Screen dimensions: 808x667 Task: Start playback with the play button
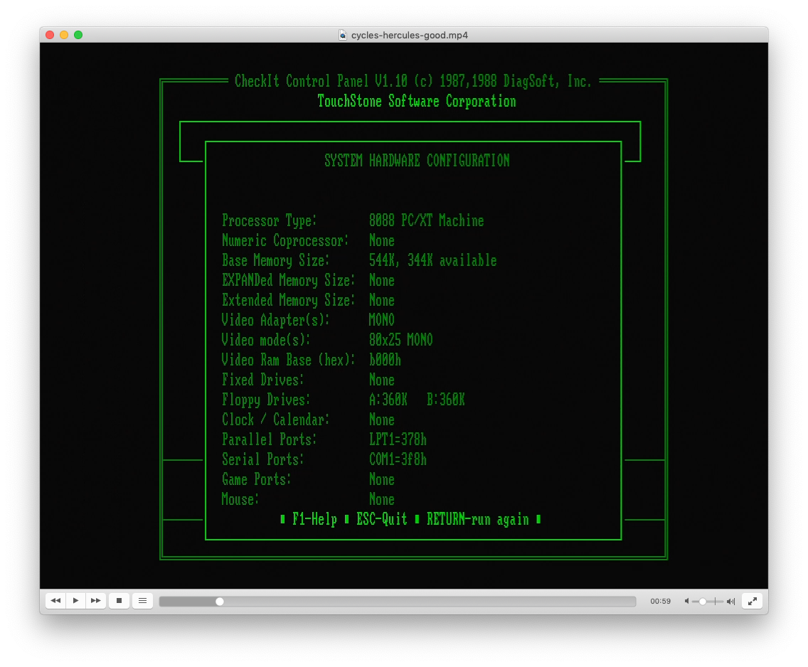75,601
